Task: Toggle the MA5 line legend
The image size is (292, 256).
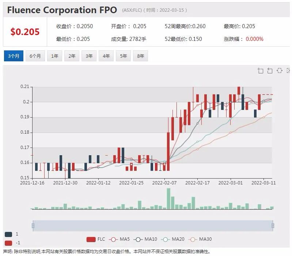Action: click(119, 239)
